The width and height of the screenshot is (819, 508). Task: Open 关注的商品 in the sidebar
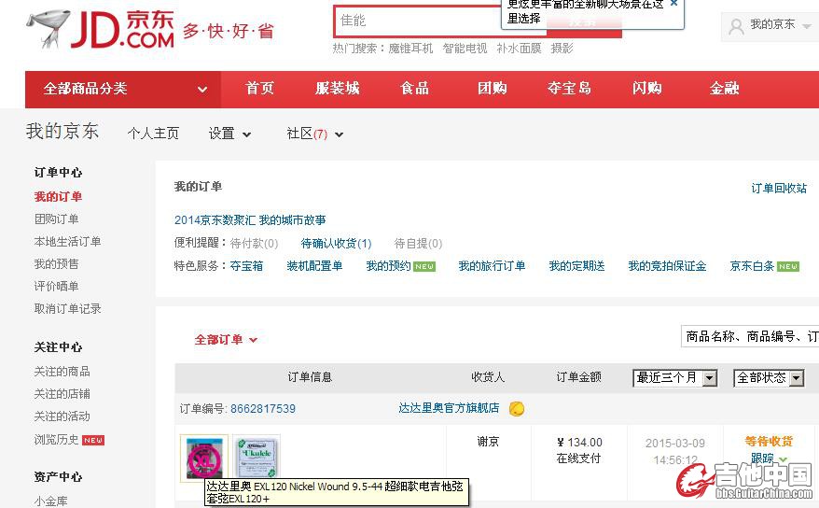pos(62,372)
